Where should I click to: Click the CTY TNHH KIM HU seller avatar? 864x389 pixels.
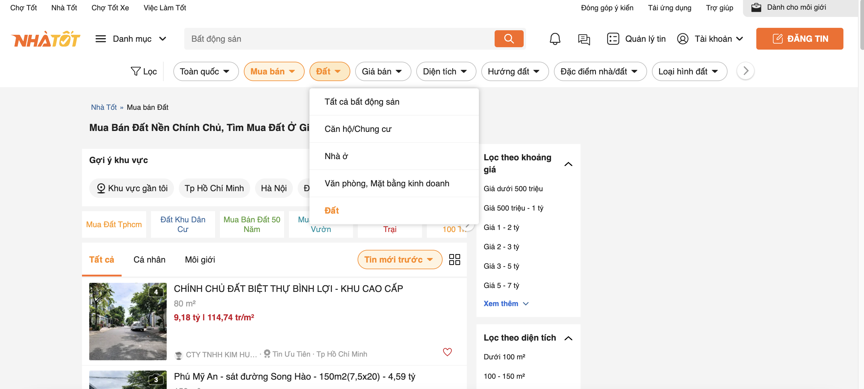tap(178, 355)
